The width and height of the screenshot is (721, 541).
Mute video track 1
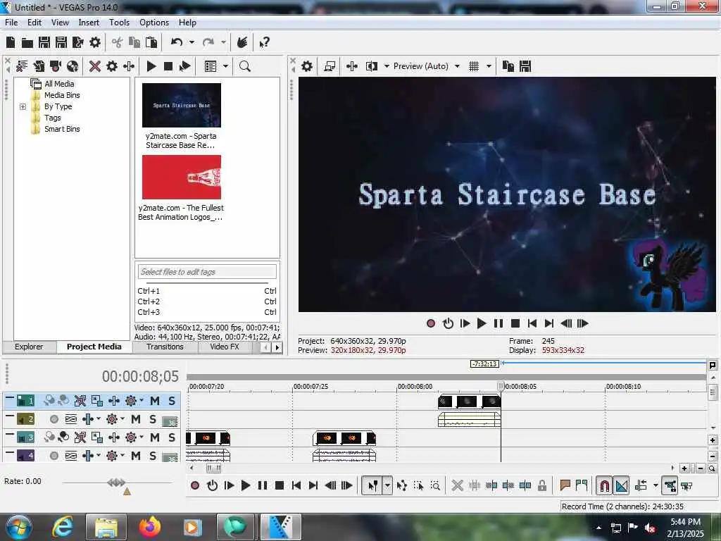click(155, 401)
